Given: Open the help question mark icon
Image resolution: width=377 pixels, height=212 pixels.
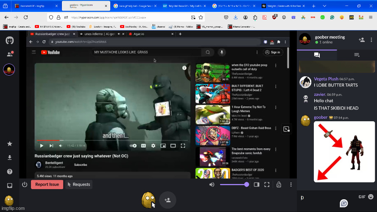Looking at the screenshot, I should coord(9,172).
